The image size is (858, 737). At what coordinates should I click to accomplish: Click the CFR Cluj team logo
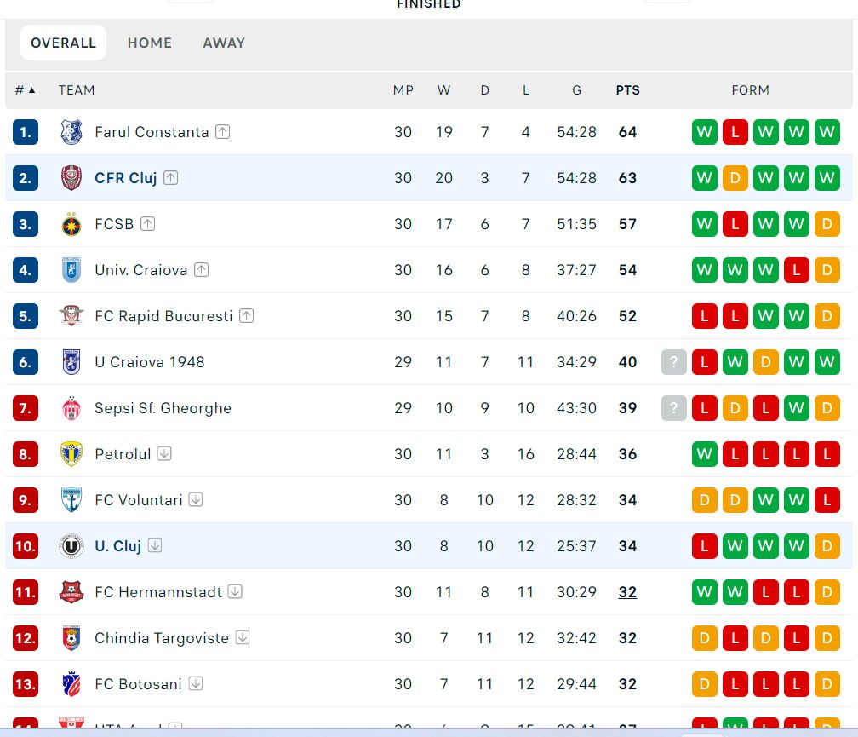(71, 178)
